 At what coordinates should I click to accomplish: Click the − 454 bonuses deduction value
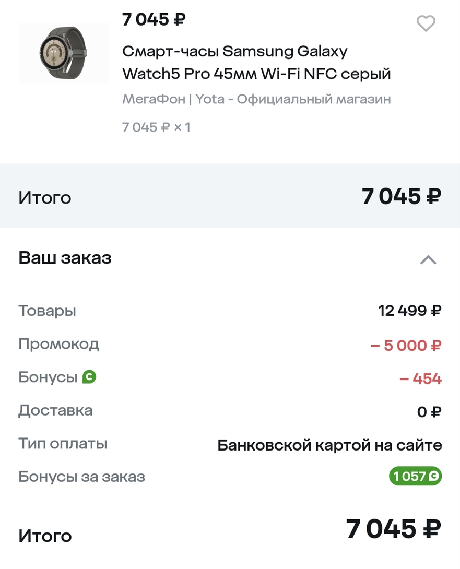pyautogui.click(x=420, y=378)
